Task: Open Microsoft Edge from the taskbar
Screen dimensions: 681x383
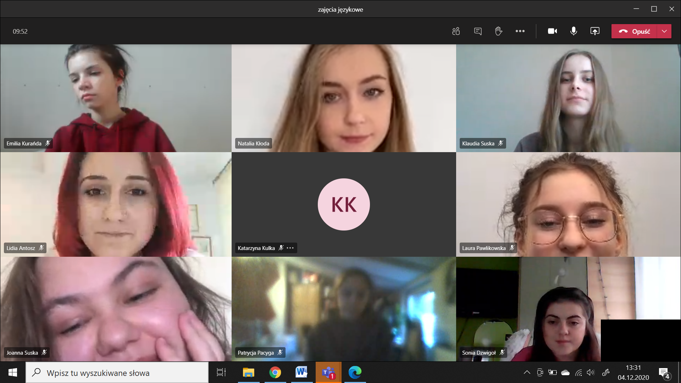Action: 355,372
